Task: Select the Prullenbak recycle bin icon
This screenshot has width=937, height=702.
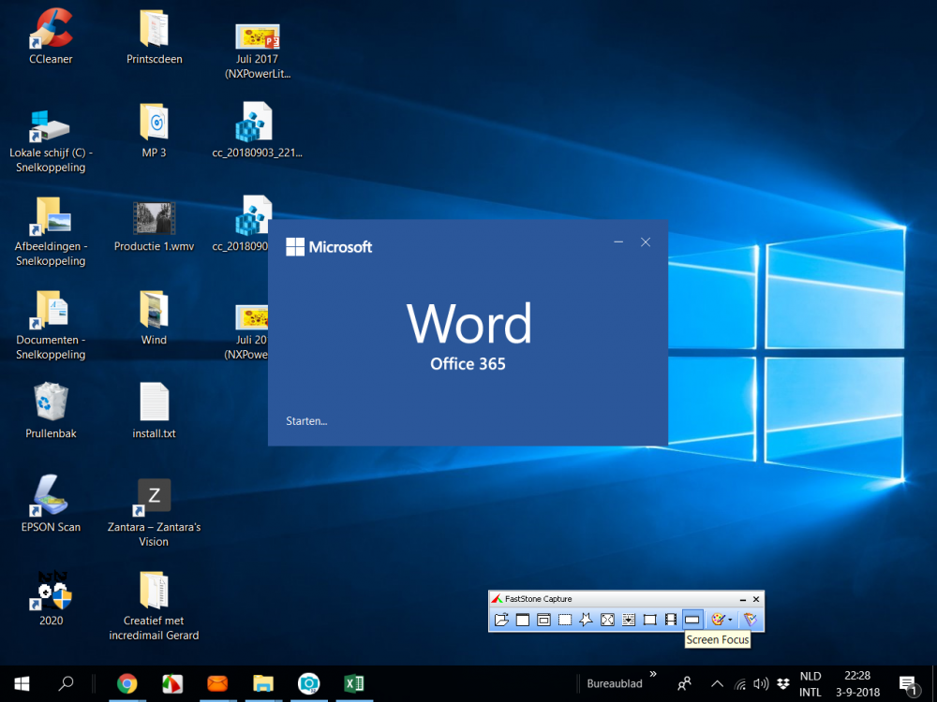Action: pyautogui.click(x=51, y=402)
